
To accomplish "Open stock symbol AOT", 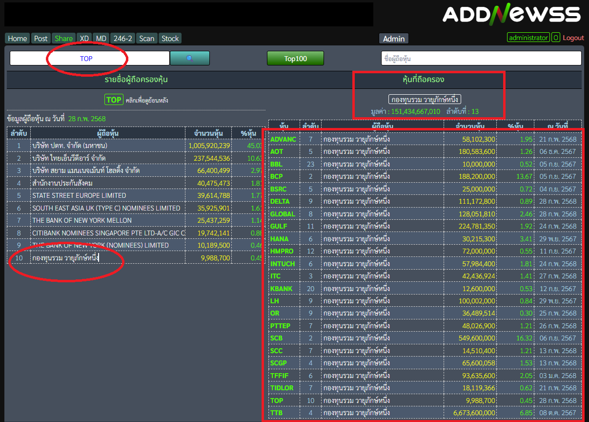I will [x=277, y=151].
